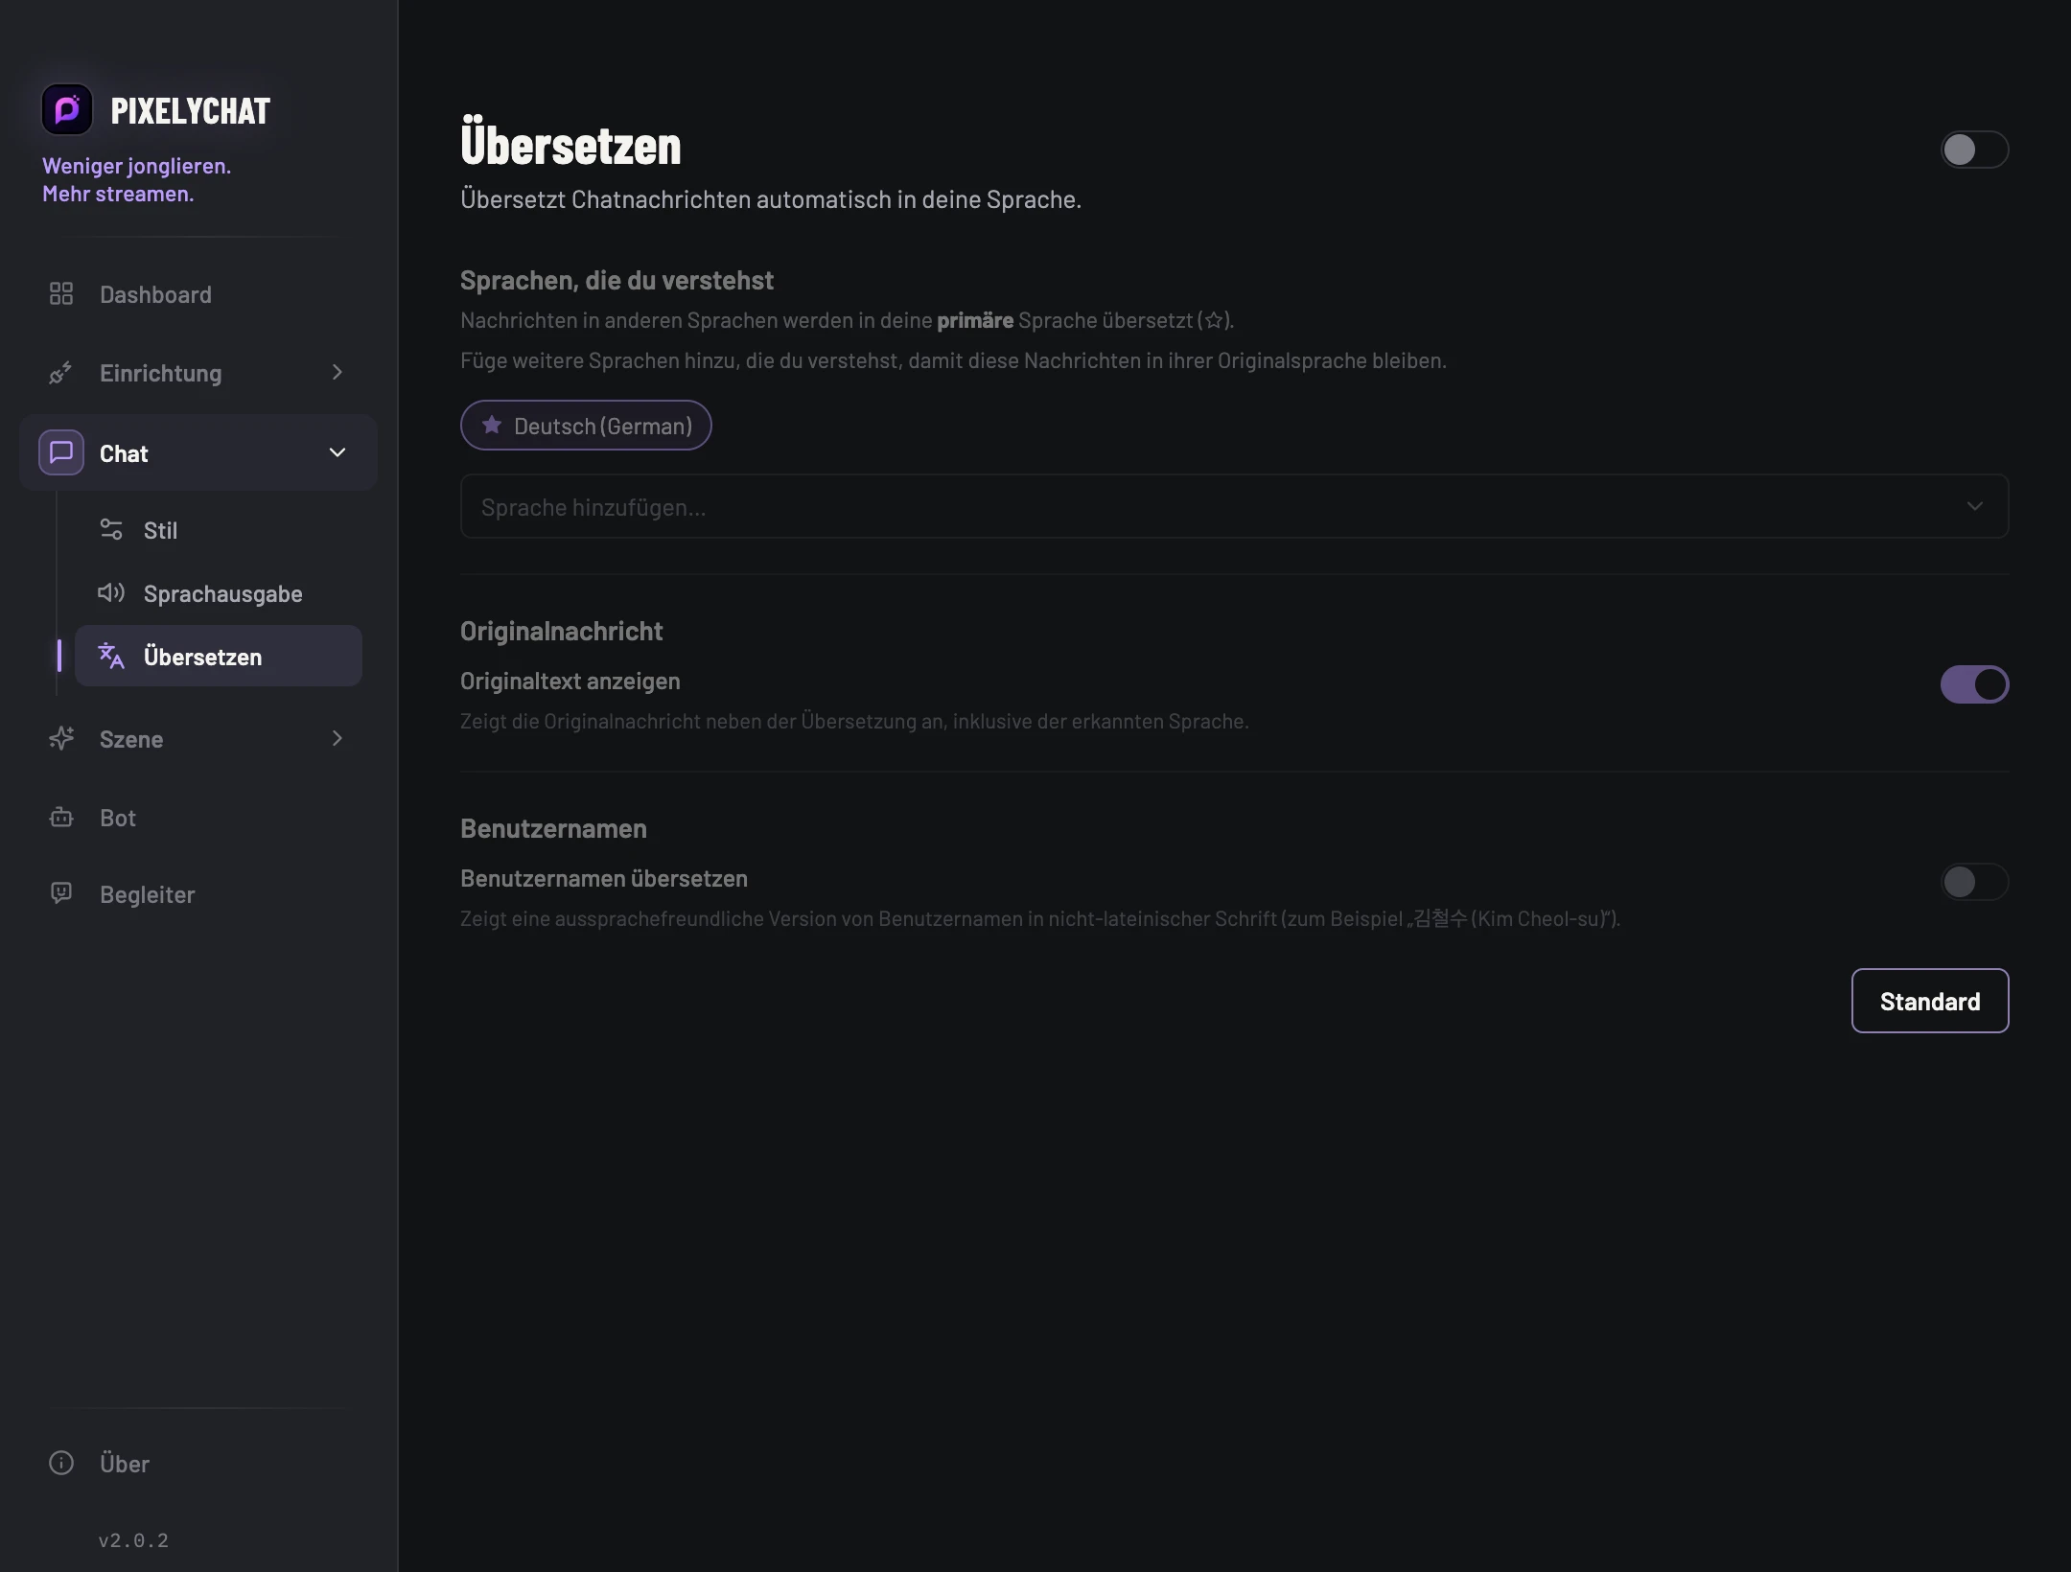The height and width of the screenshot is (1572, 2071).
Task: Click the Standard reset button
Action: [x=1930, y=1001]
